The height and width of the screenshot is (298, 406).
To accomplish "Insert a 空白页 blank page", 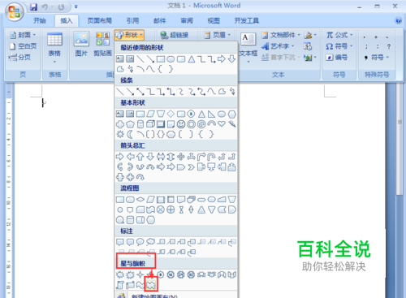I will tap(23, 46).
